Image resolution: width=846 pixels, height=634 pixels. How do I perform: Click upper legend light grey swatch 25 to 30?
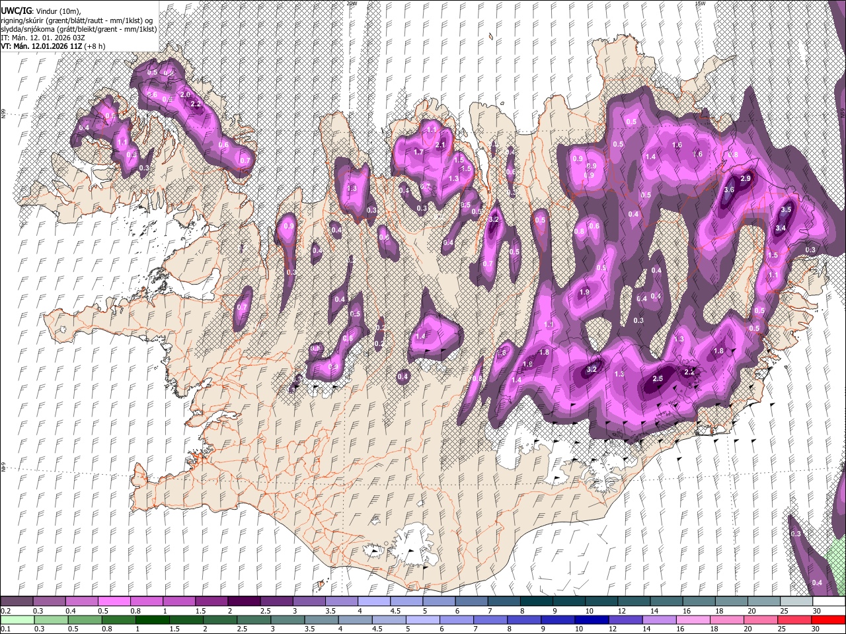[796, 601]
